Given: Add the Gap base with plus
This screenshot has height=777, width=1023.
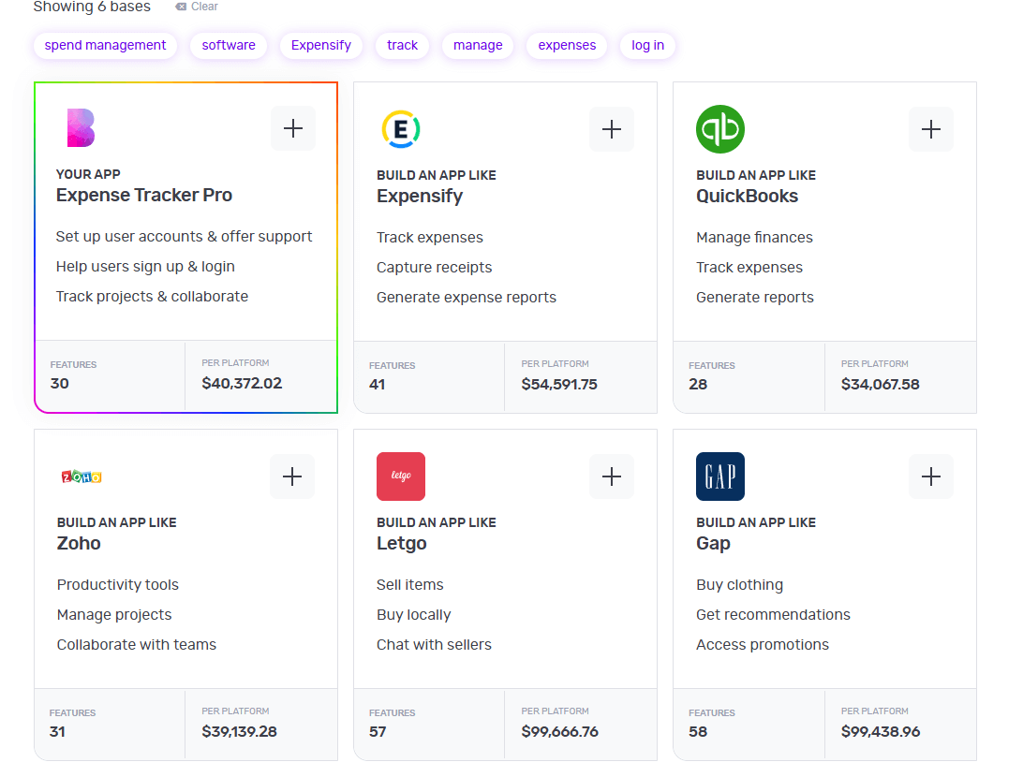Looking at the screenshot, I should pos(931,476).
